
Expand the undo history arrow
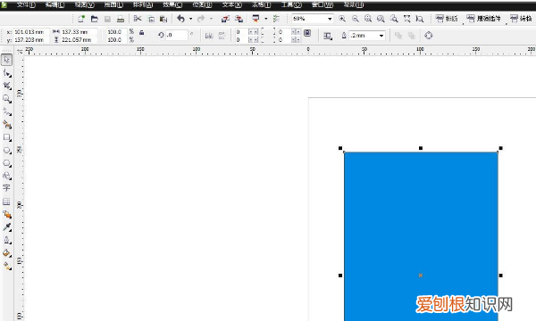click(191, 19)
